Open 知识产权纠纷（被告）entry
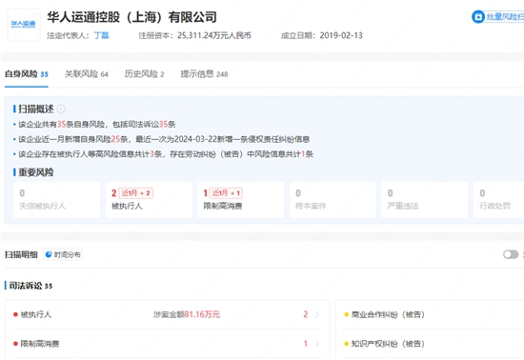This screenshot has height=360, width=524. [x=388, y=344]
